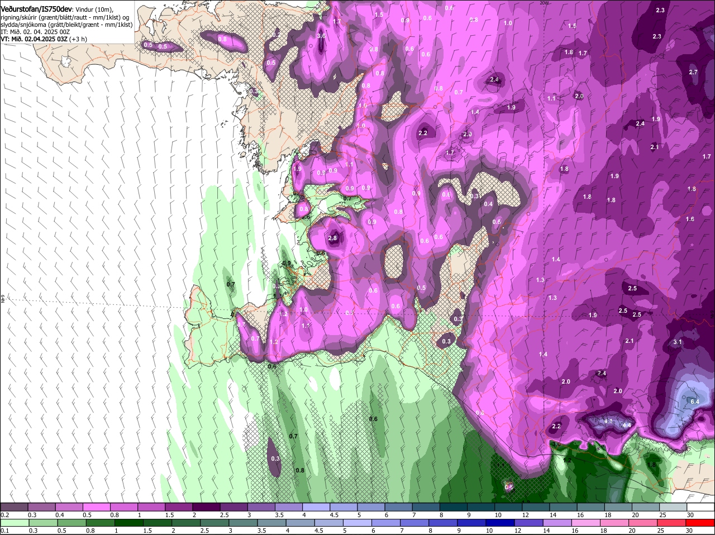Click the upper legend lavender swatch at 4
This screenshot has width=715, height=535.
316,507
